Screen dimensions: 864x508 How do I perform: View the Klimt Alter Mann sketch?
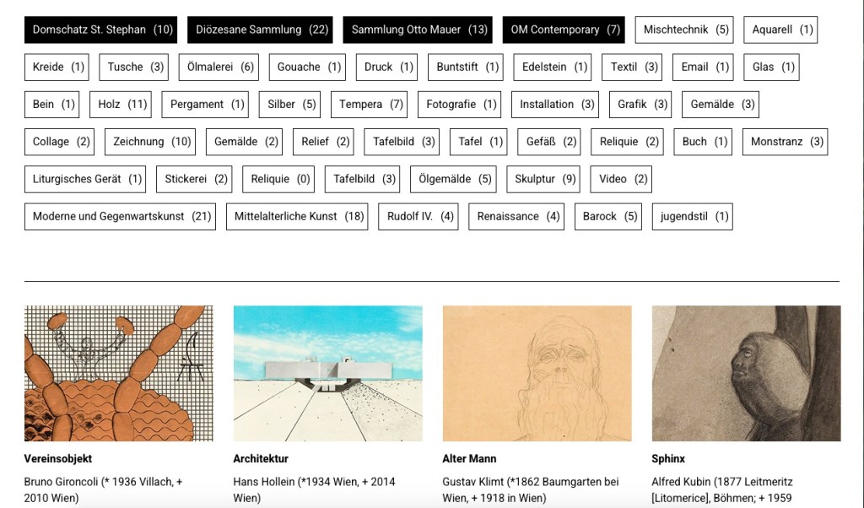click(537, 374)
